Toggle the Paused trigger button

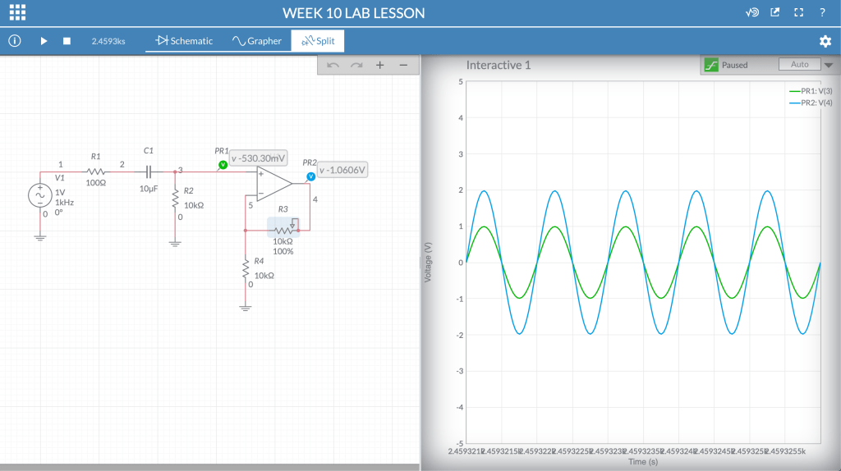click(711, 65)
